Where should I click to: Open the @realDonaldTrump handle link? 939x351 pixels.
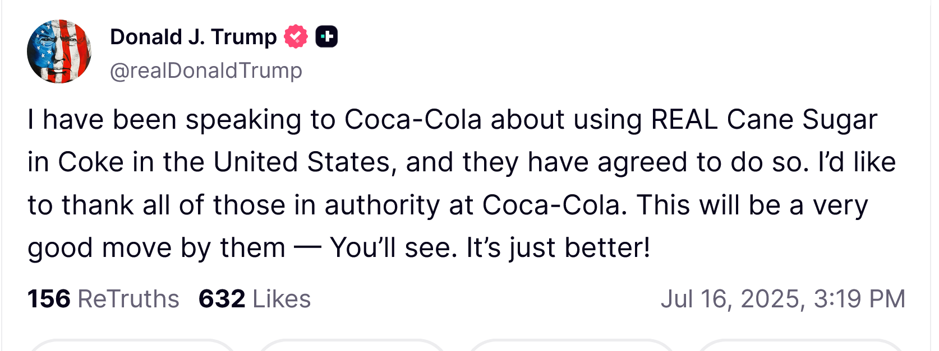click(x=206, y=71)
